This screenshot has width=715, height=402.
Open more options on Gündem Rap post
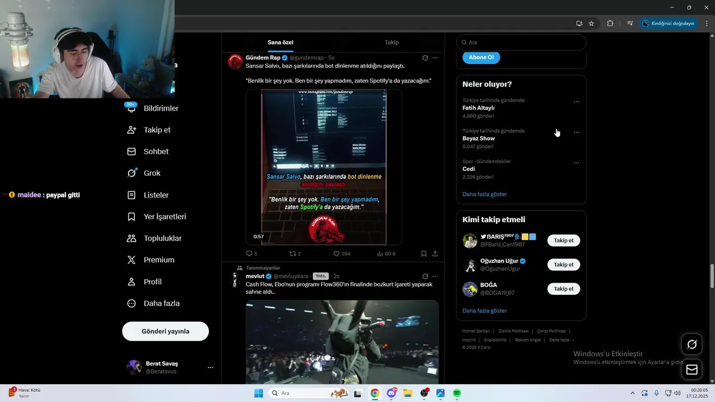coord(435,58)
